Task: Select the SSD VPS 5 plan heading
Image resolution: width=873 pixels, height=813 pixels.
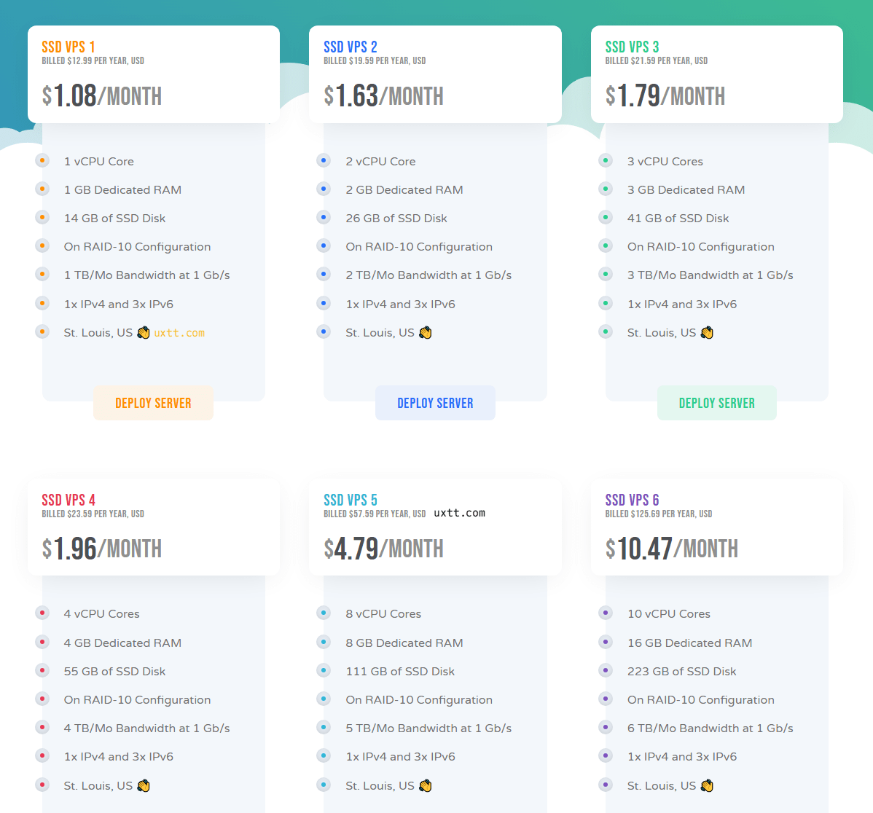Action: tap(351, 500)
